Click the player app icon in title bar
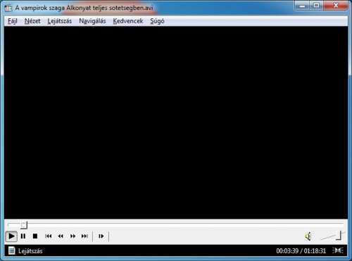352x261 pixels. [8, 8]
